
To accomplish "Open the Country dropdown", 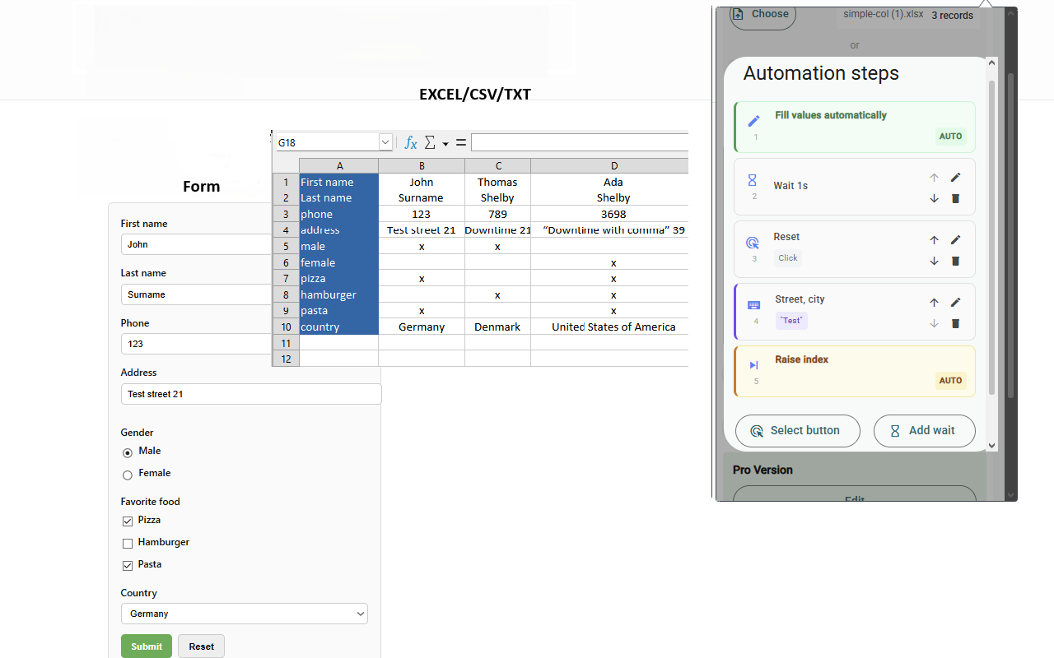I will (x=245, y=614).
